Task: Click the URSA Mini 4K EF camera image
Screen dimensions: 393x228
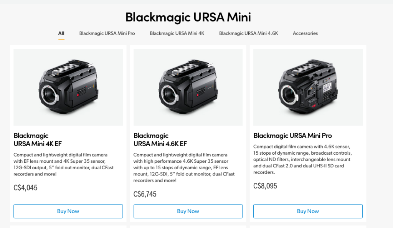Action: 68,87
